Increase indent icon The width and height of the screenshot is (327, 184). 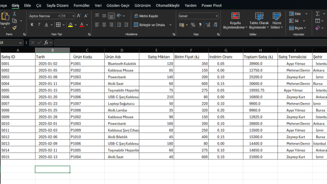(x=126, y=25)
